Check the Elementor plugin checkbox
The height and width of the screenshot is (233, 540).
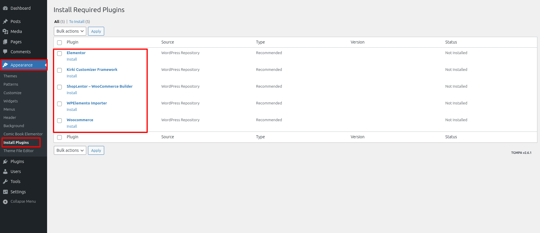[59, 54]
